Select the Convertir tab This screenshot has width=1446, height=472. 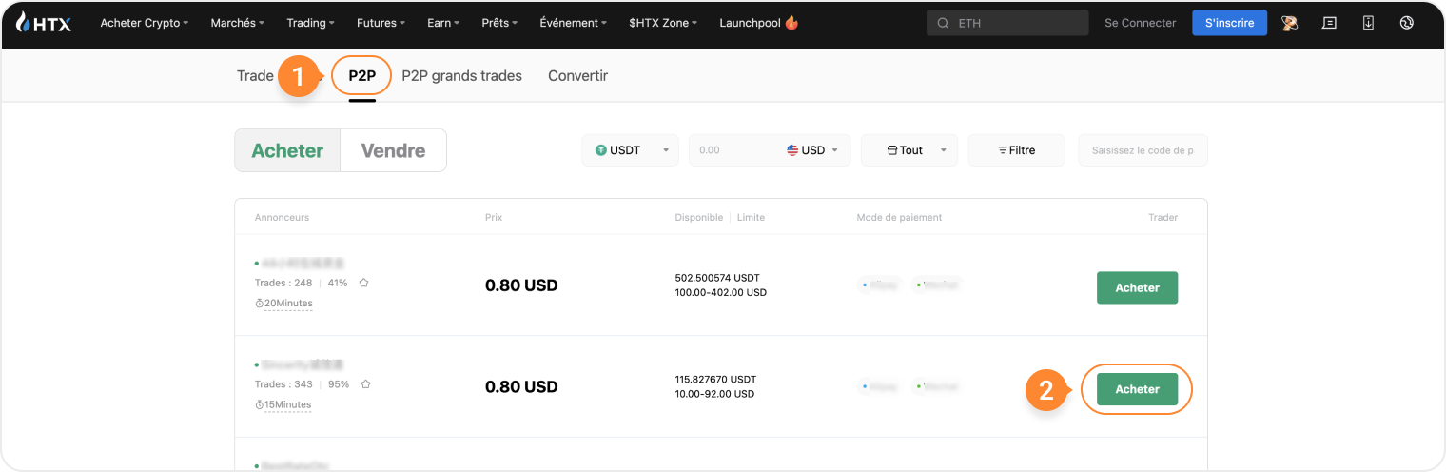577,76
